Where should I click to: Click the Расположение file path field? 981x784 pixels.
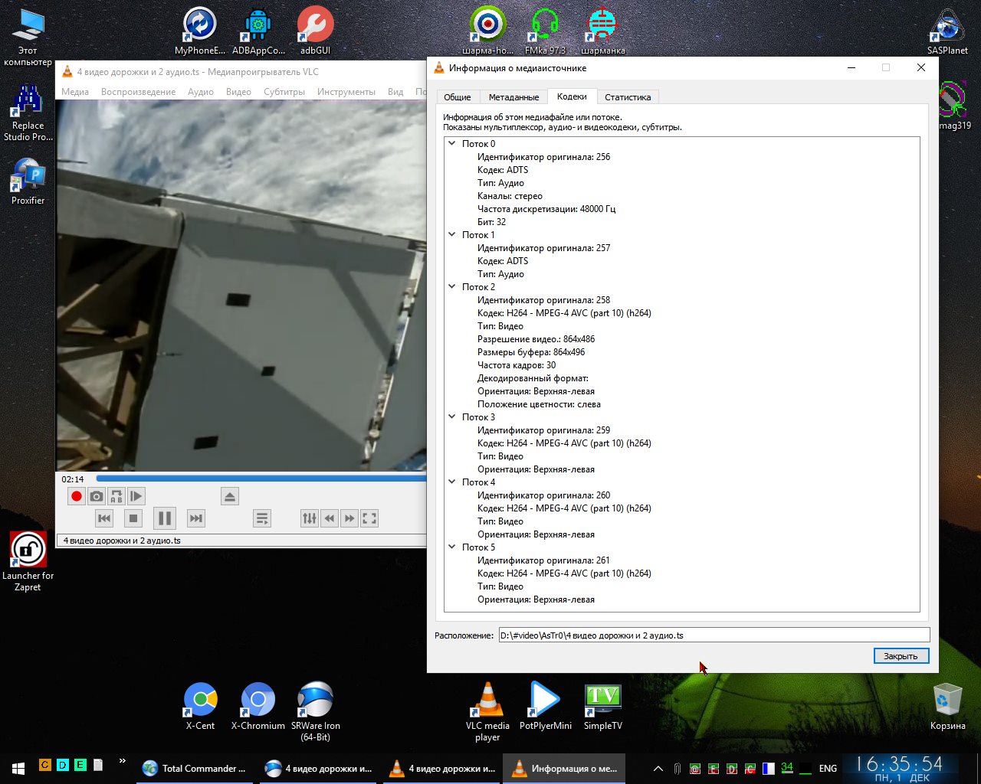[x=714, y=635]
